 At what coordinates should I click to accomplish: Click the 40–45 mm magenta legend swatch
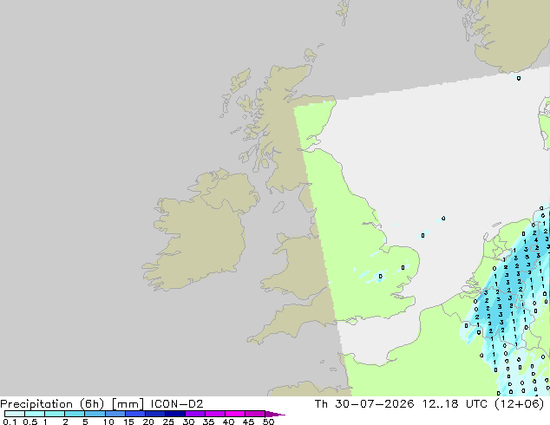[x=235, y=414]
